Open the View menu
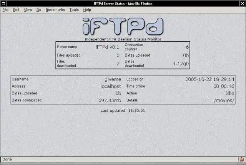The width and height of the screenshot is (246, 165). (x=28, y=10)
